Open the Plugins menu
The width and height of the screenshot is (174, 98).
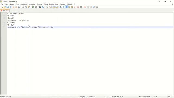tap(63, 4)
